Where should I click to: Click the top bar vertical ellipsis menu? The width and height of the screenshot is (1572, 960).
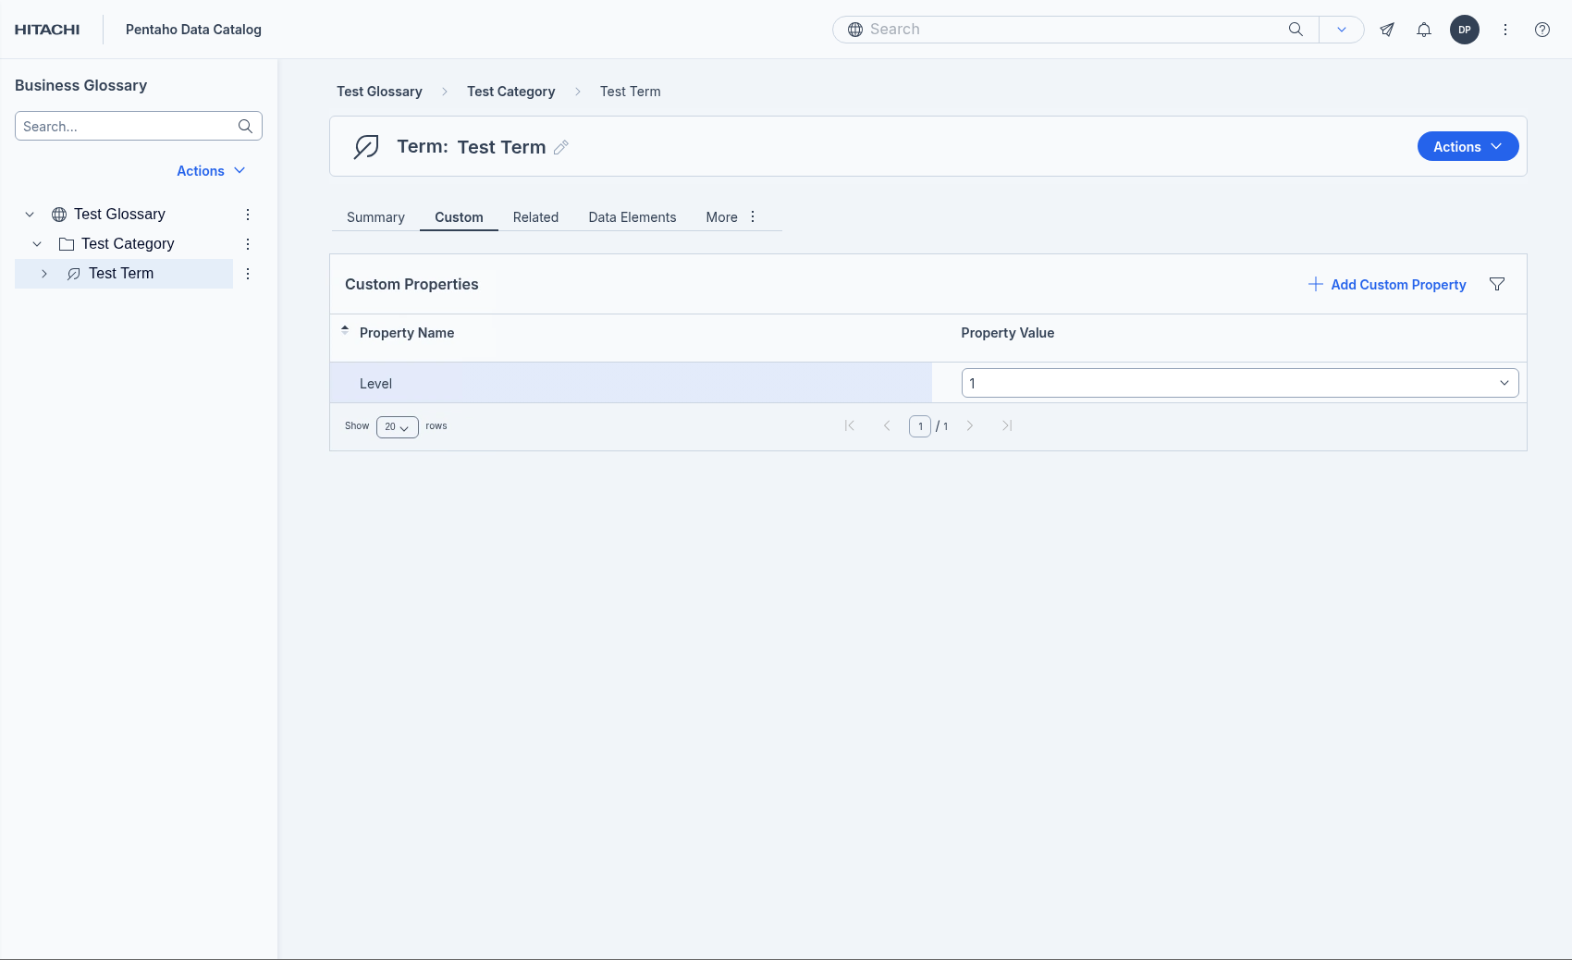1504,30
